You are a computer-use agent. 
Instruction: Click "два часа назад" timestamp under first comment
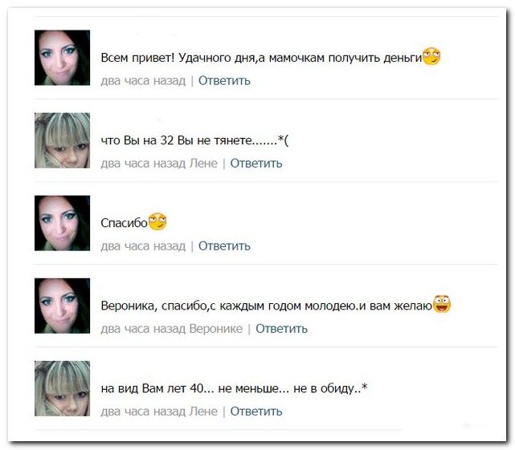click(143, 81)
